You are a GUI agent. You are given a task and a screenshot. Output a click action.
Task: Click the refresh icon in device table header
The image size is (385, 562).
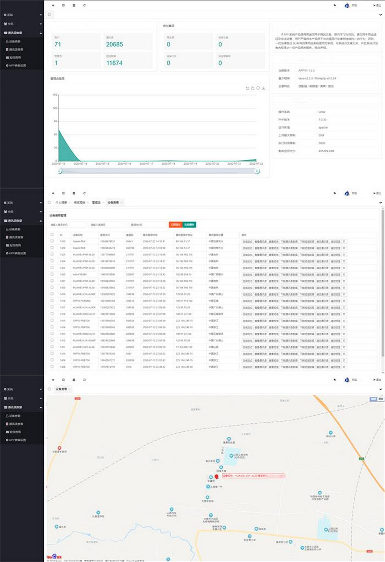[84, 193]
